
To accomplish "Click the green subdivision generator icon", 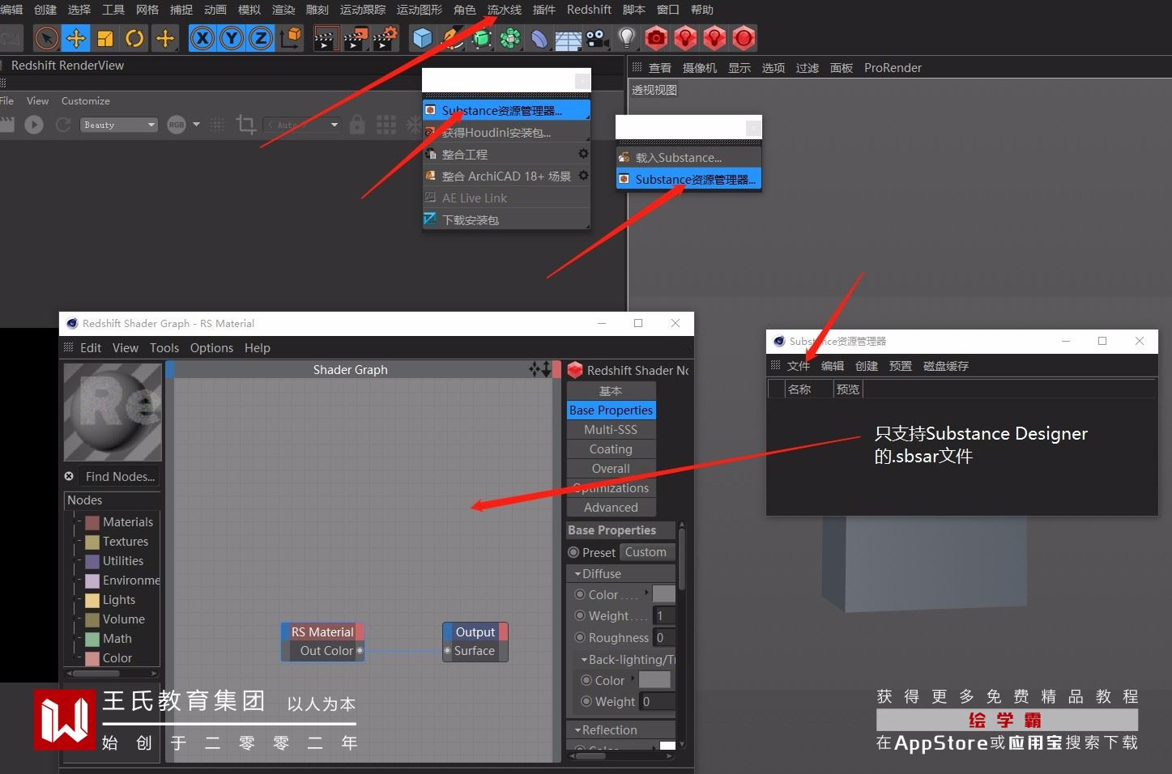I will click(481, 38).
